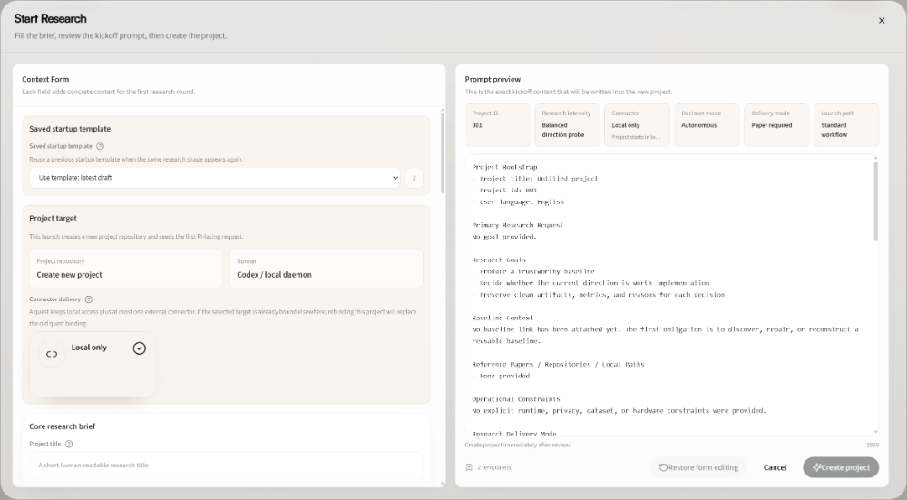This screenshot has height=500, width=907.
Task: Open the Use template: latest draft dropdown
Action: pos(215,178)
